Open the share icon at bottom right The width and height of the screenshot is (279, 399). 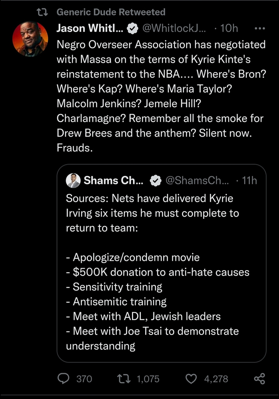(x=259, y=379)
